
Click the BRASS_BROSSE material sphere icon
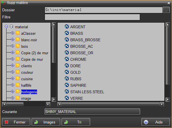pyautogui.click(x=67, y=40)
